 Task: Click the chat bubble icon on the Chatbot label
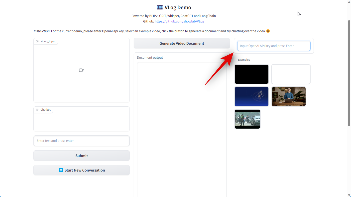tap(37, 110)
